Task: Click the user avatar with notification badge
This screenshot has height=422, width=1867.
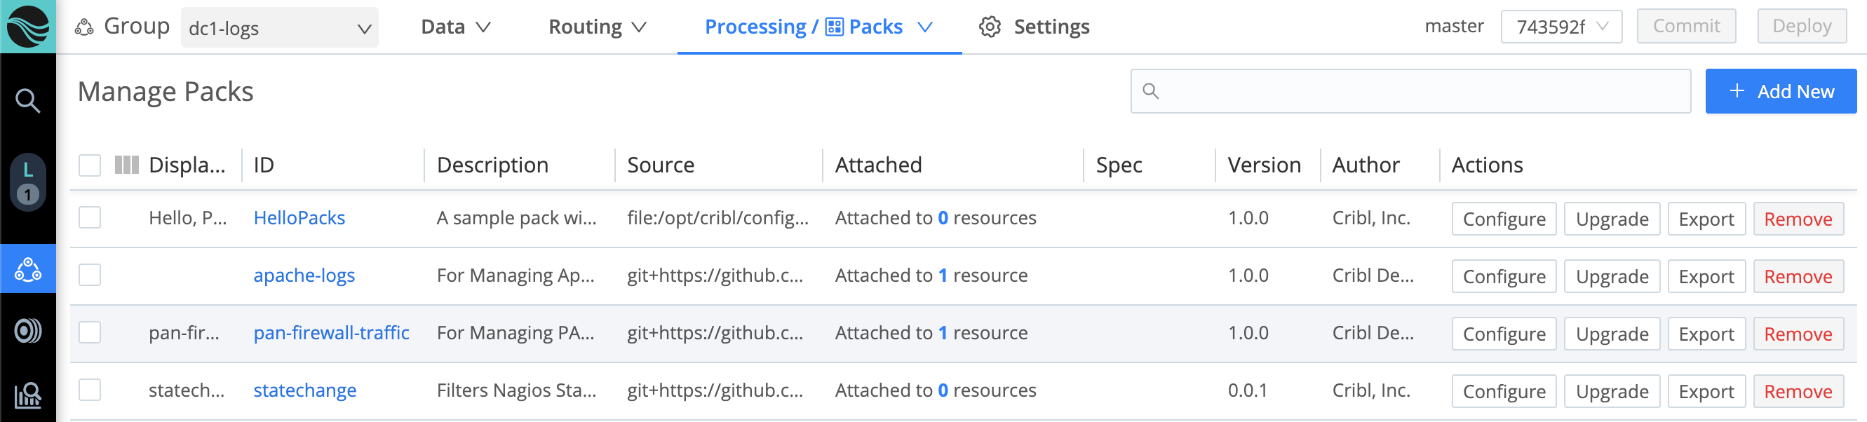Action: coord(27,179)
